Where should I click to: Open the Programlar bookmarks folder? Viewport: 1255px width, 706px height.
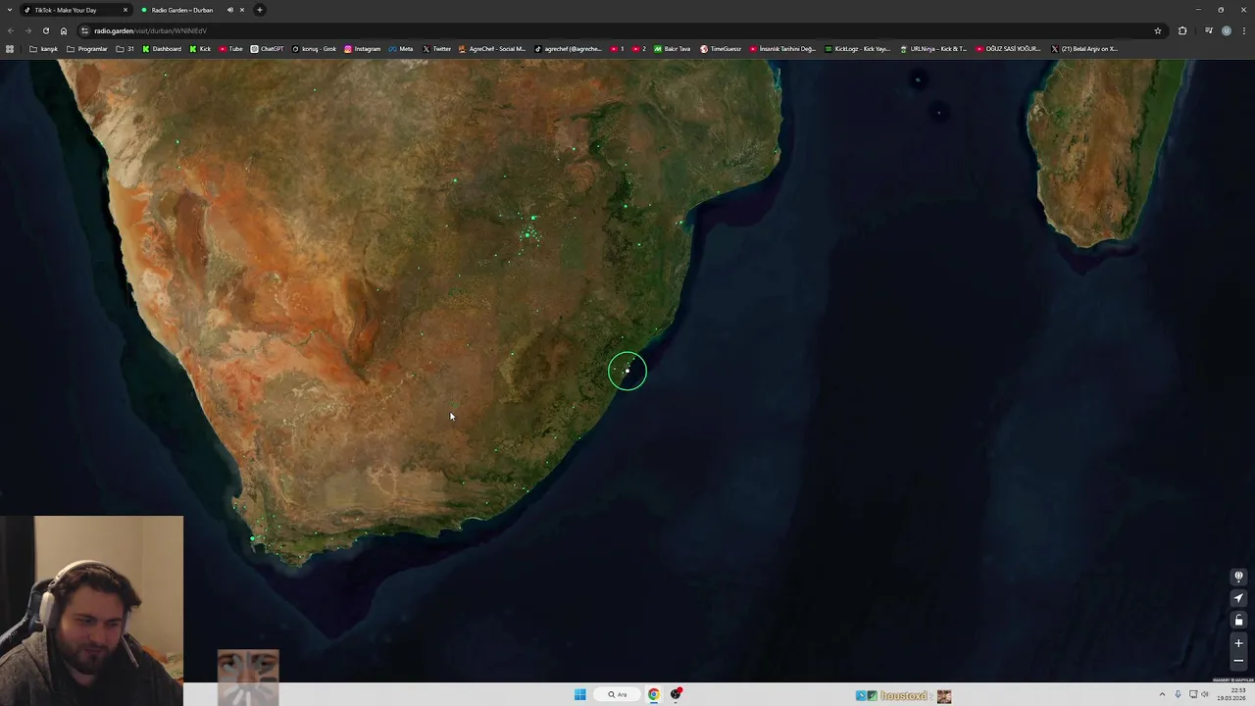point(87,49)
